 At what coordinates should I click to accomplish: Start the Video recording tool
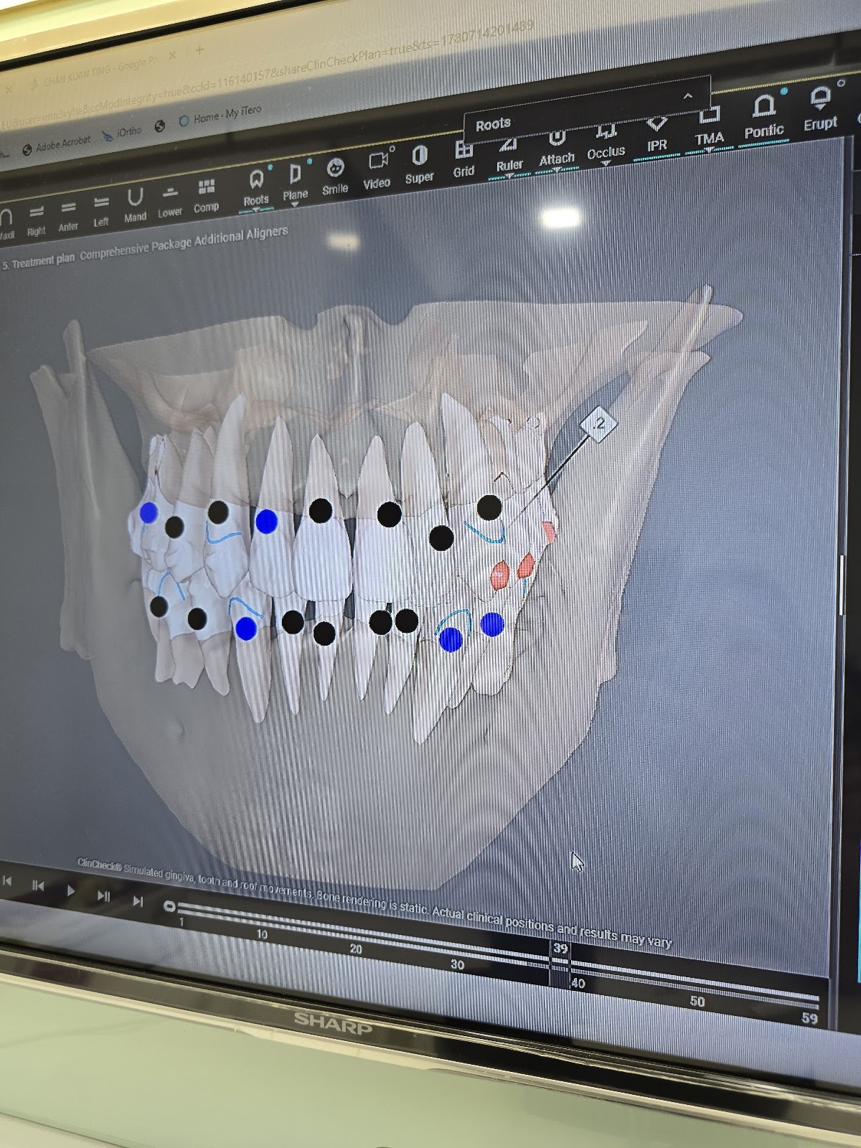pyautogui.click(x=377, y=170)
